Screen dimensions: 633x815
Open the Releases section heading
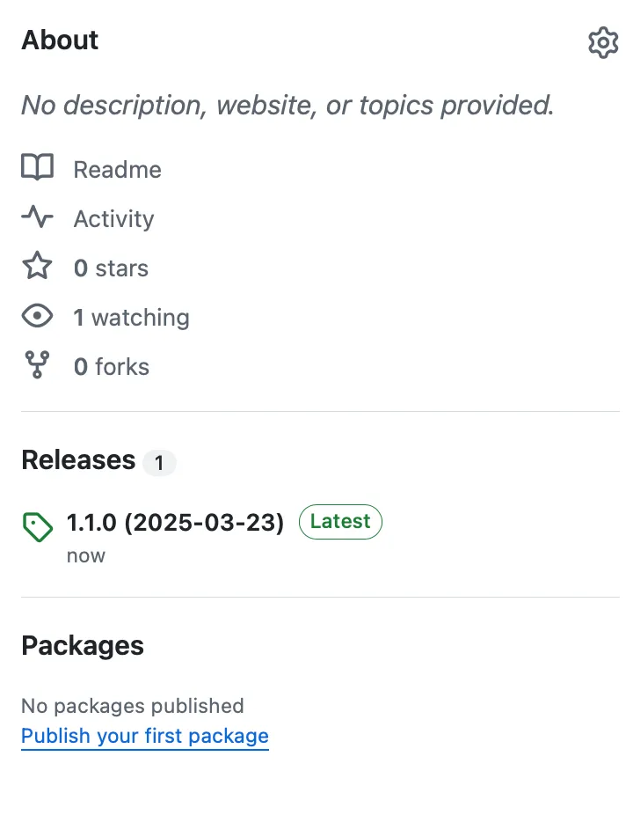(78, 459)
